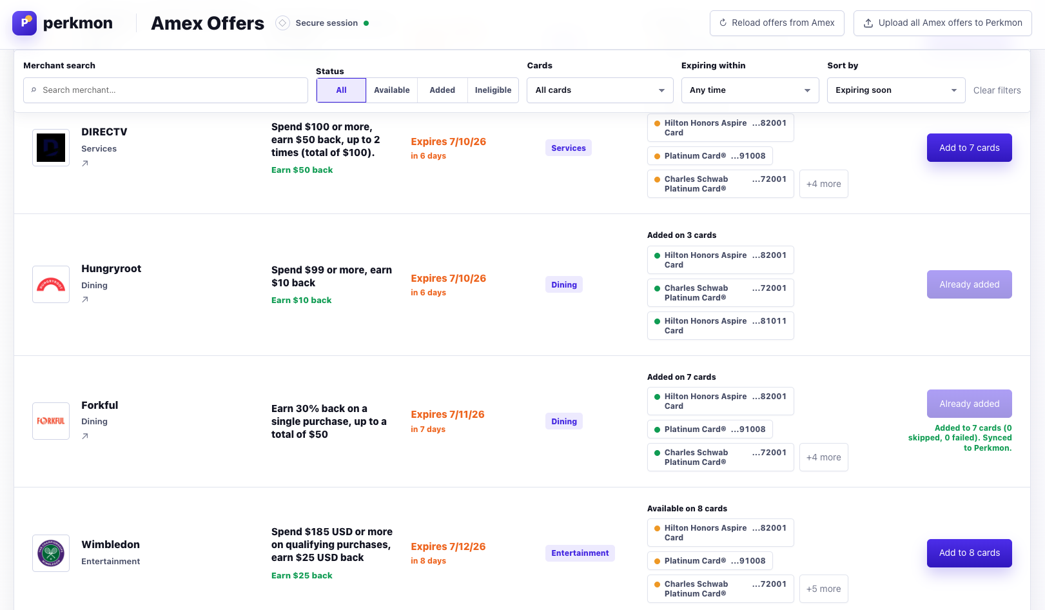The image size is (1045, 610).
Task: Open the Sort by Expiring soon dropdown
Action: [x=896, y=90]
